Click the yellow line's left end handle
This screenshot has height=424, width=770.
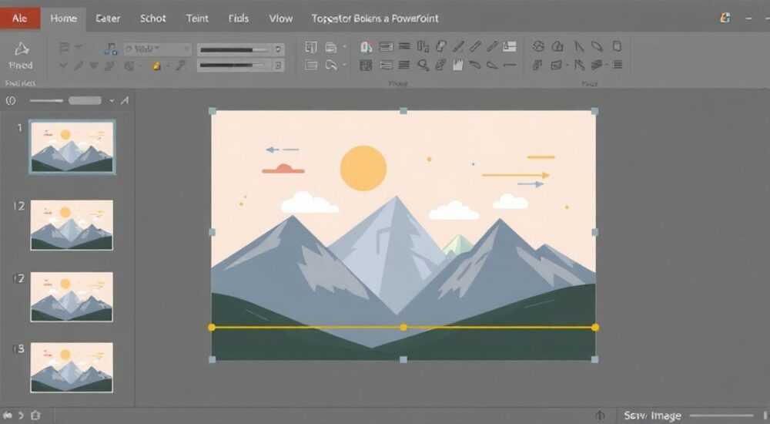coord(212,327)
